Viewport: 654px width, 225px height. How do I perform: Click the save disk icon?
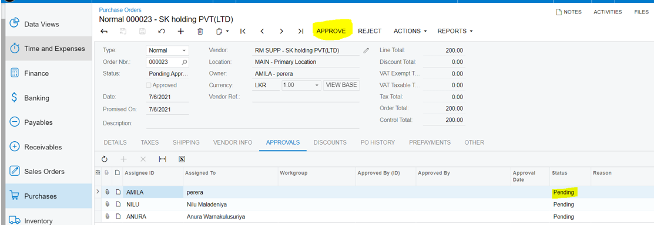[142, 31]
